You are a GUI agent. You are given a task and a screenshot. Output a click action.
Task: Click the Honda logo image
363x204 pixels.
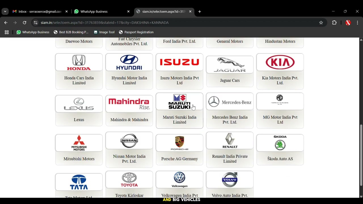point(79,63)
